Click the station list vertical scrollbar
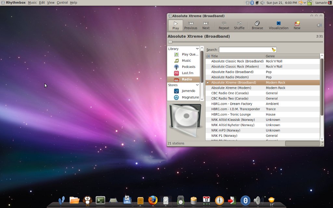This screenshot has width=333, height=208. (x=322, y=87)
